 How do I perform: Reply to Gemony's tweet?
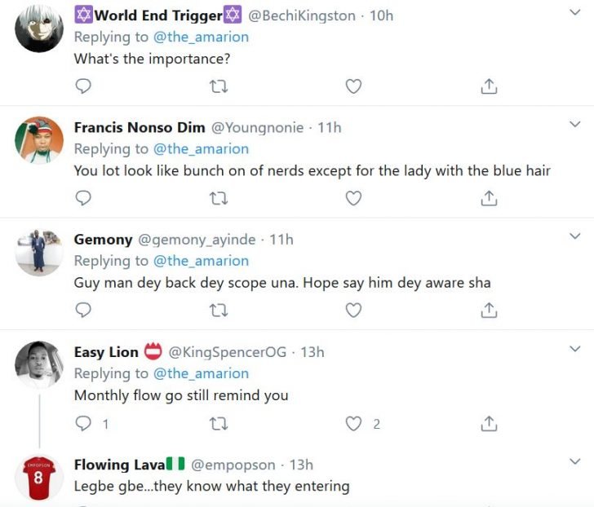(82, 310)
